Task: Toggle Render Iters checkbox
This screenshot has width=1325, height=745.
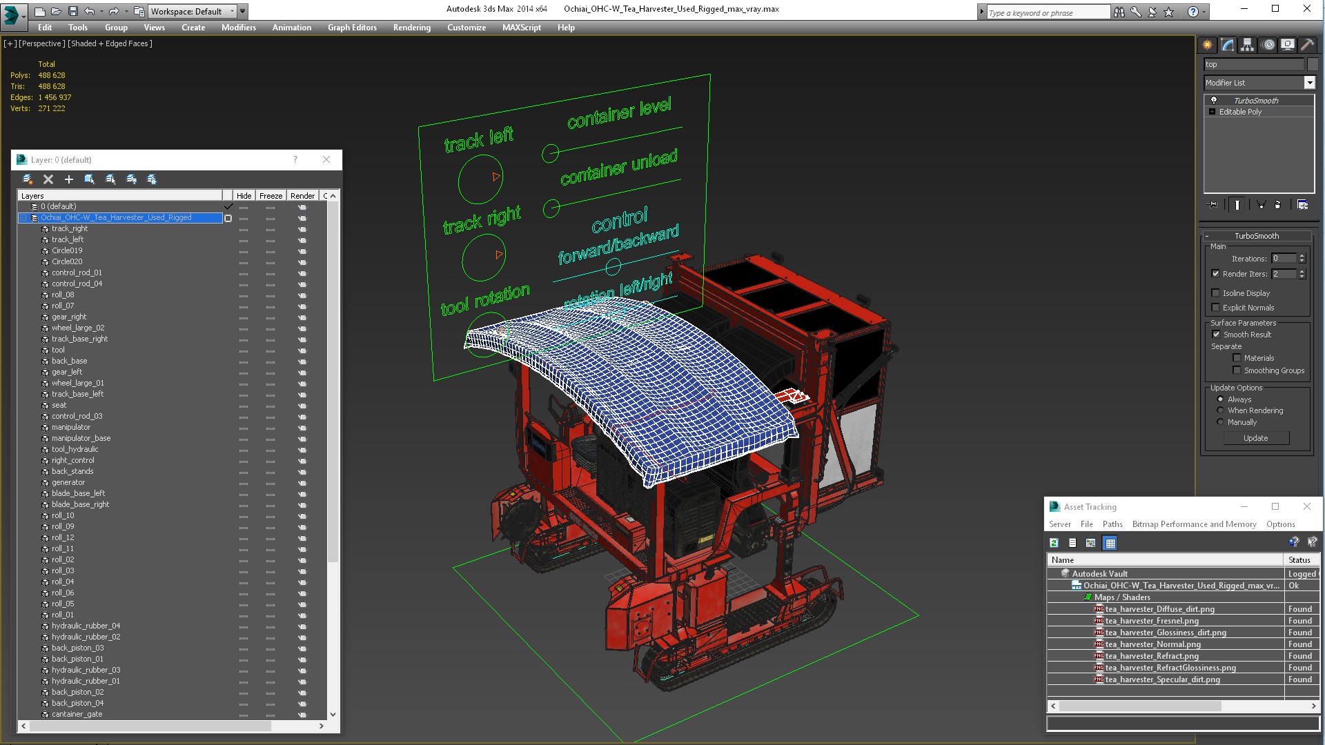Action: click(1216, 274)
